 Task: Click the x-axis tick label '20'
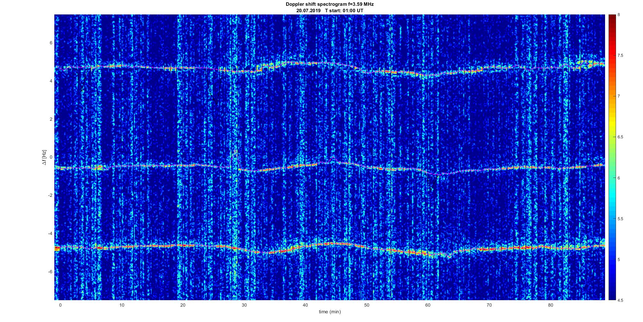(183, 305)
